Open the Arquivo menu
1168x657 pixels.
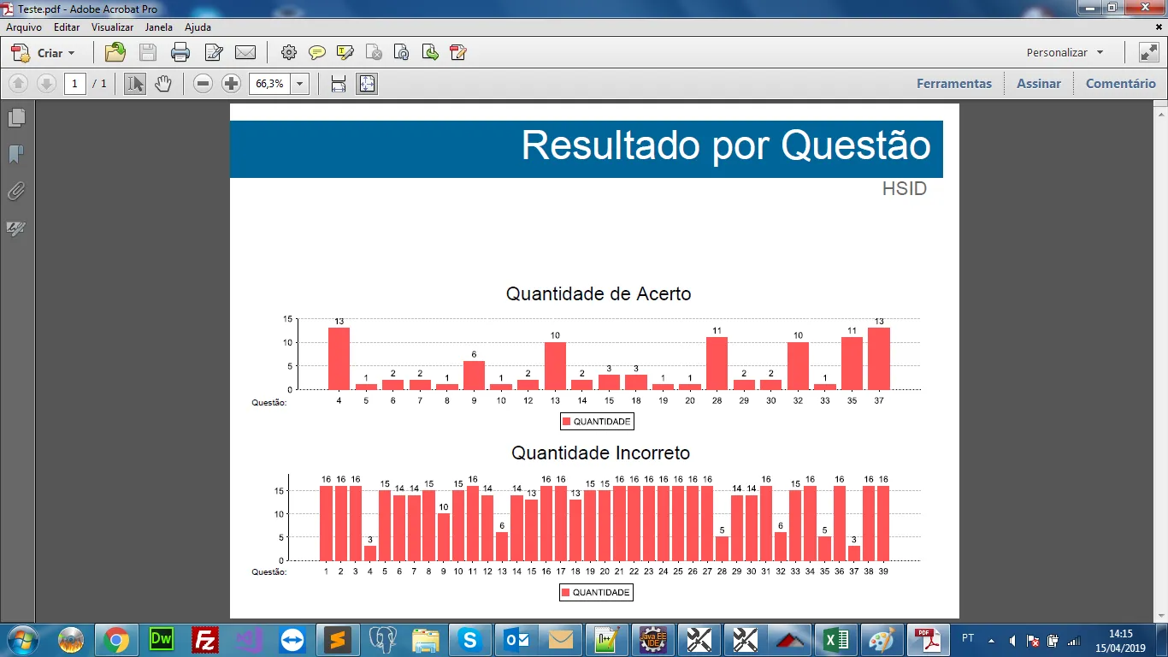[24, 27]
